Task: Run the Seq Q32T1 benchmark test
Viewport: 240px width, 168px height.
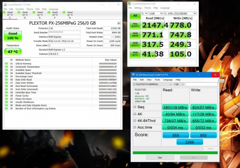Action: coord(135,25)
